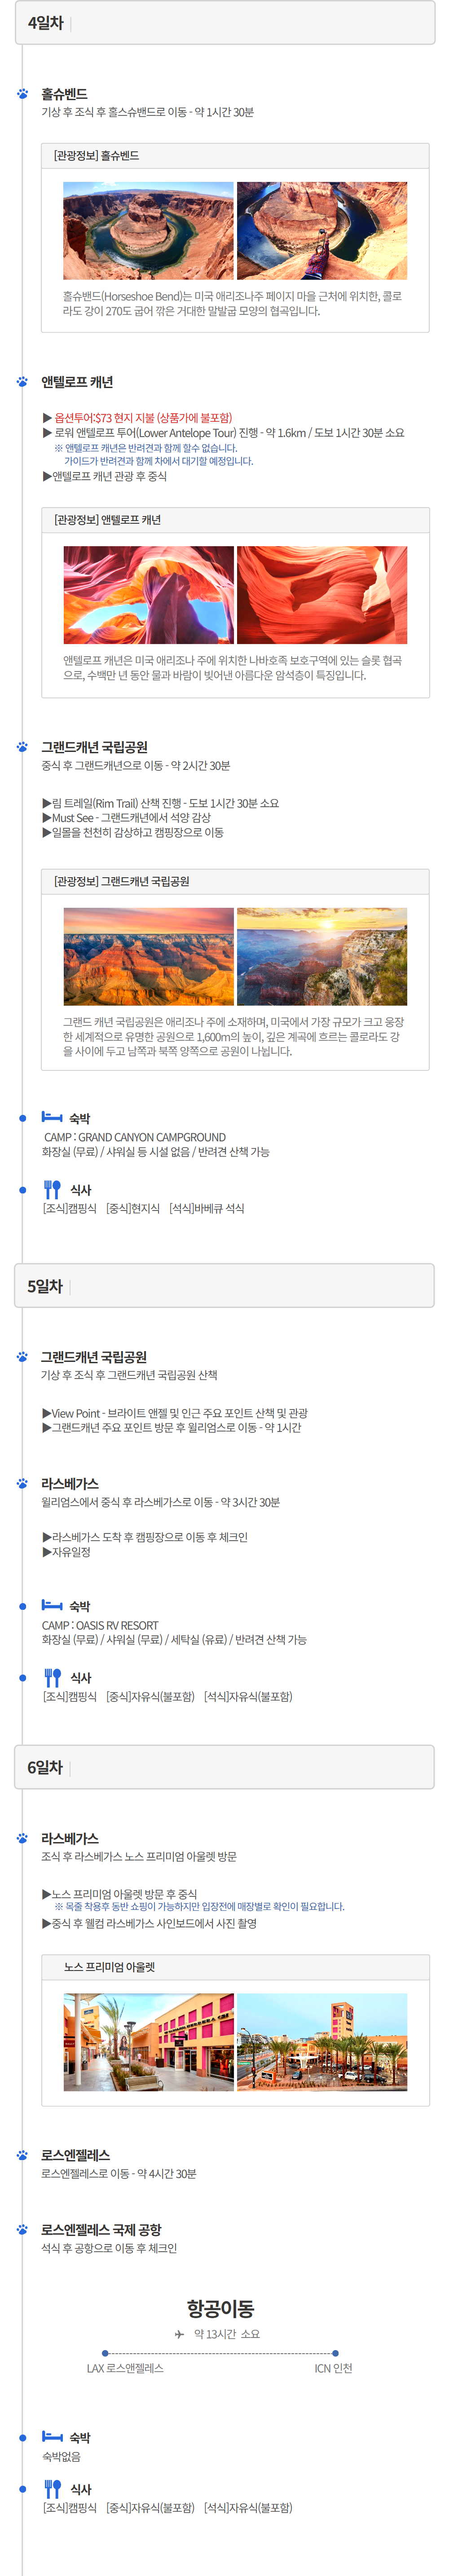Click the 노스 프리미엄 아울렛 방문 후 중식 line
Screen dimensions: 449x2576
point(120,1894)
